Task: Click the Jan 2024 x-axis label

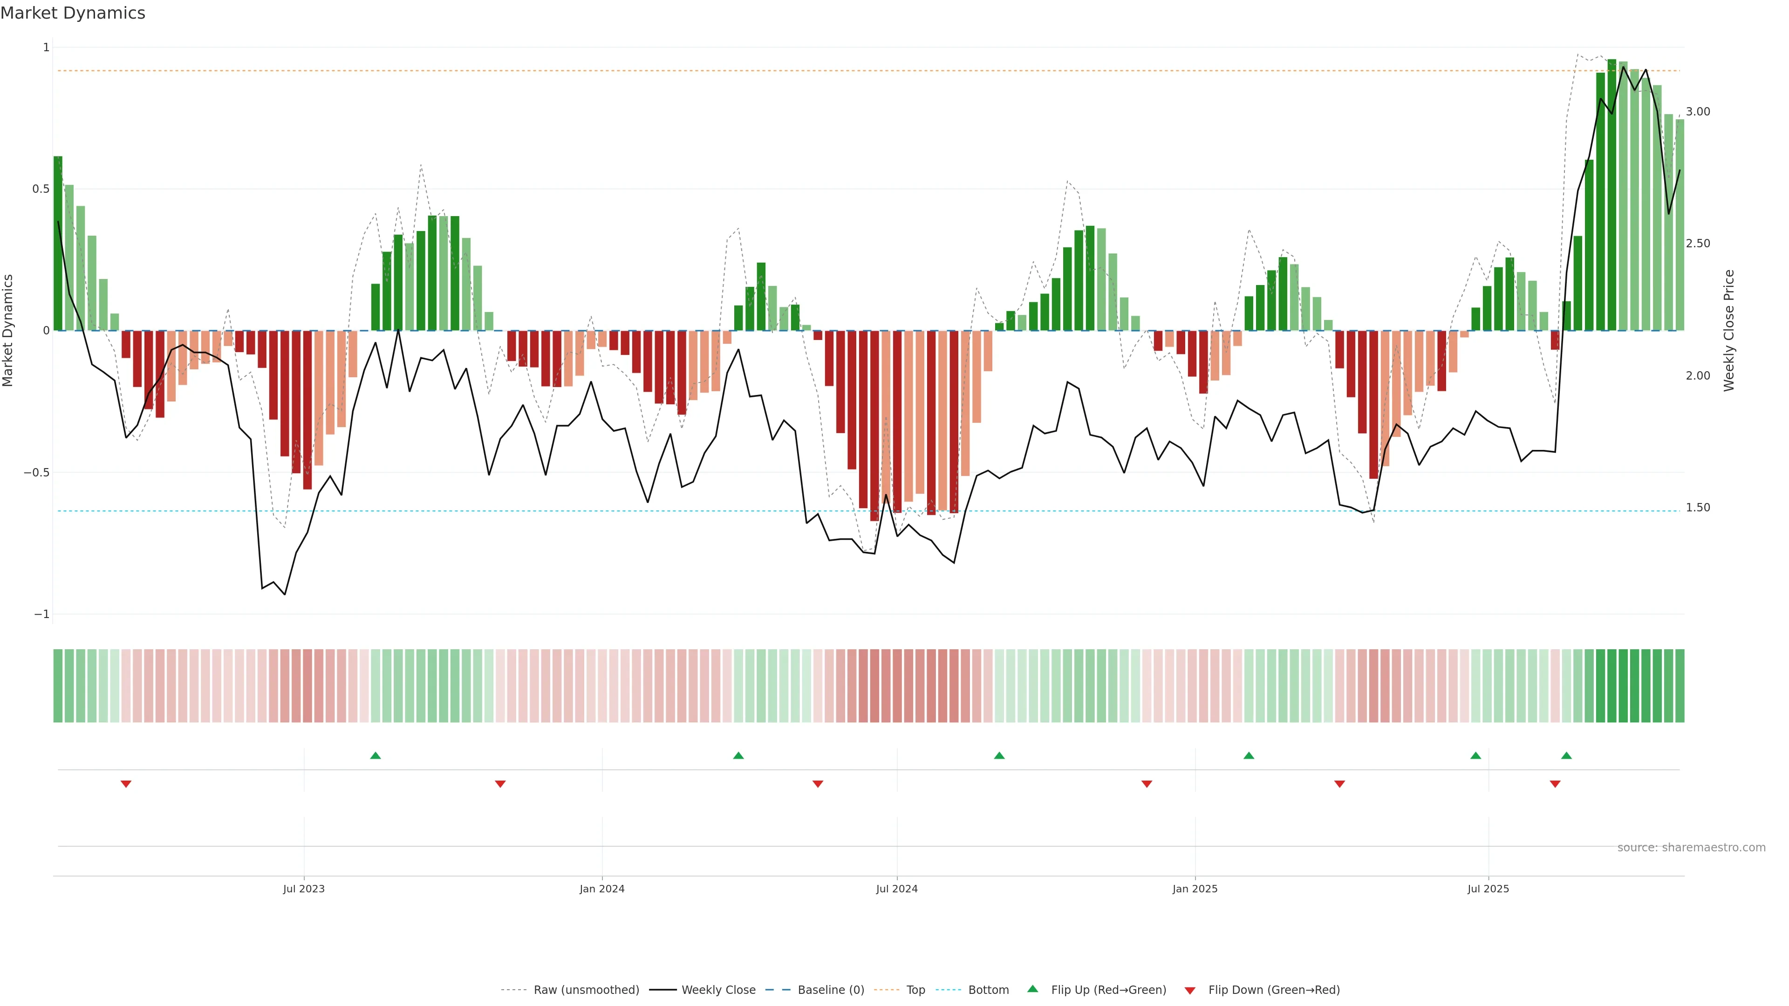Action: point(602,889)
